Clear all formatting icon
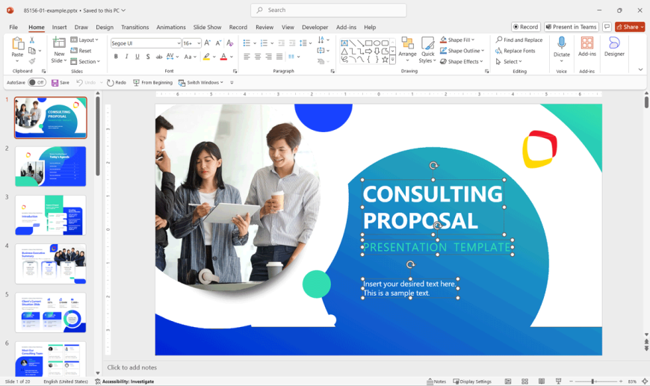 pos(230,43)
